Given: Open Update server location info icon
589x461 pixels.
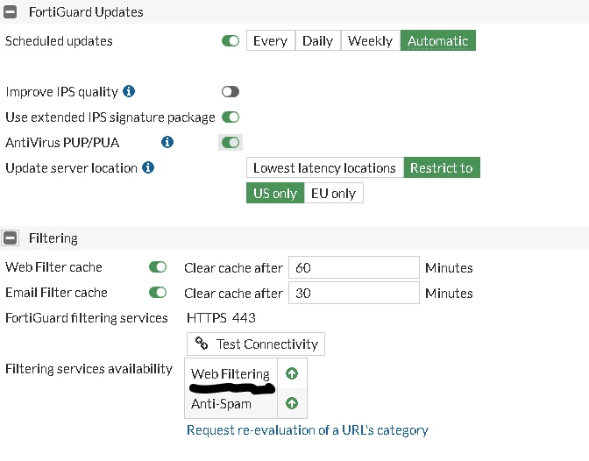Looking at the screenshot, I should [148, 167].
